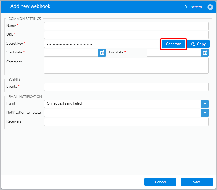
Task: Click the Generate secret key button
Action: coord(173,44)
